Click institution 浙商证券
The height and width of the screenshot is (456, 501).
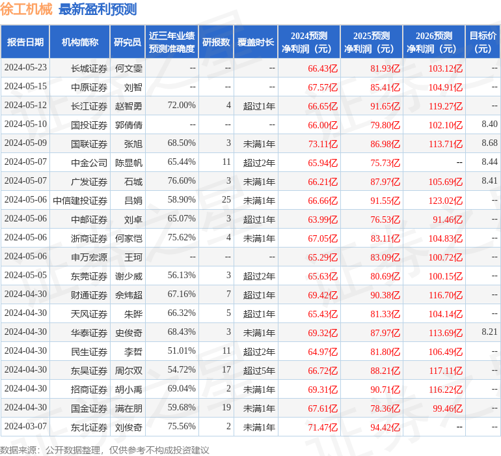tap(89, 238)
